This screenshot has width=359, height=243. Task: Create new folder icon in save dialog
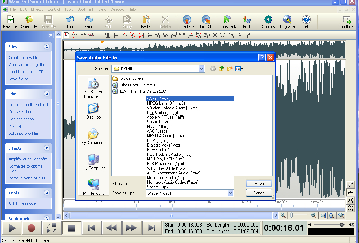tap(230, 69)
